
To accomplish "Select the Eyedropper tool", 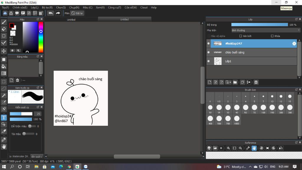I will [4, 140].
